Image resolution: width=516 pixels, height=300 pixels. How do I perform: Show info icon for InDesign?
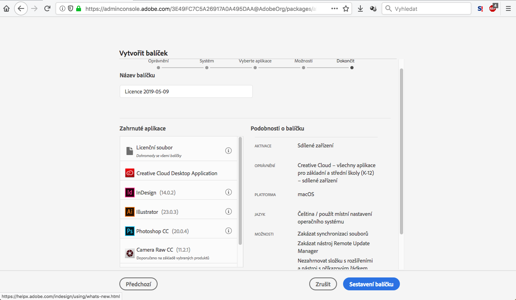[x=228, y=192]
